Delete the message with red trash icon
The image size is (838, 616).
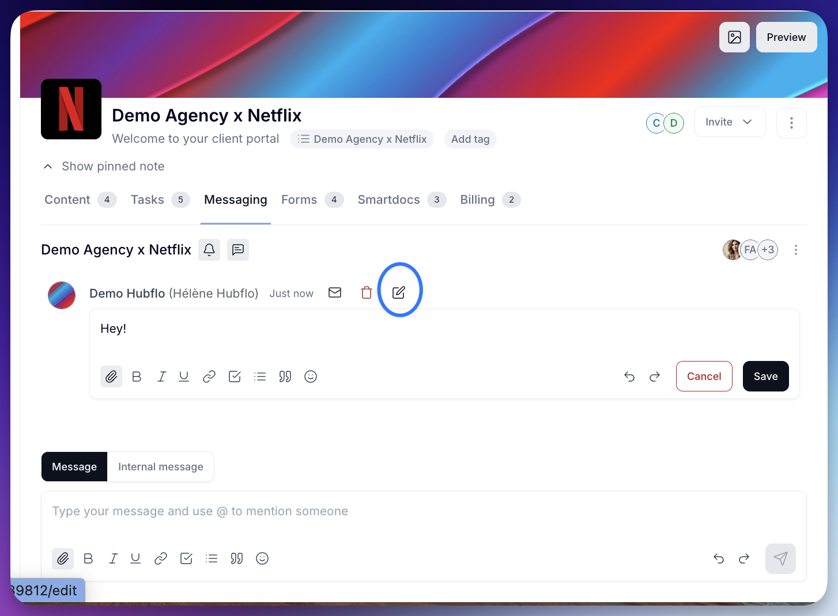(367, 292)
